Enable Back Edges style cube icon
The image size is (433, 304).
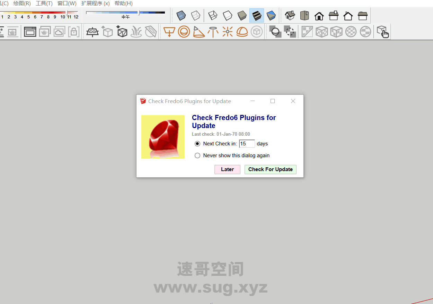(196, 16)
